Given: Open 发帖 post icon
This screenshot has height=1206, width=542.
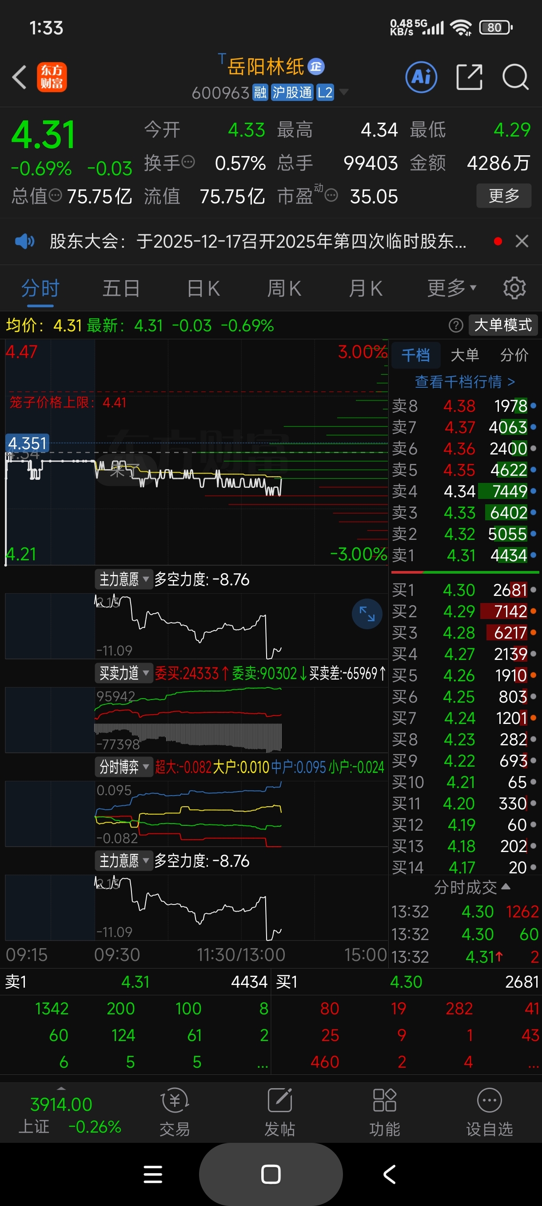Looking at the screenshot, I should click(x=279, y=1112).
